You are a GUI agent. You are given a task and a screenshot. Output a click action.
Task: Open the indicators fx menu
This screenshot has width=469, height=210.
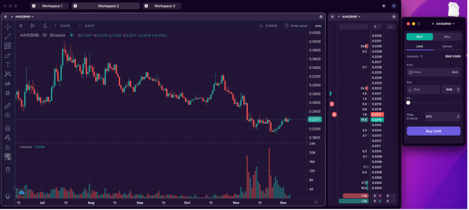[45, 26]
